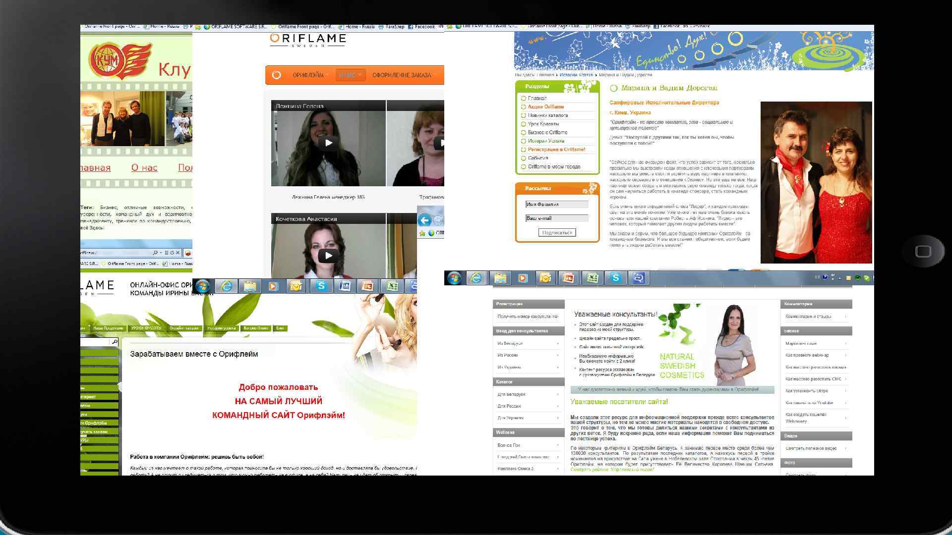Open О нас tab on club site
The width and height of the screenshot is (952, 535).
144,167
